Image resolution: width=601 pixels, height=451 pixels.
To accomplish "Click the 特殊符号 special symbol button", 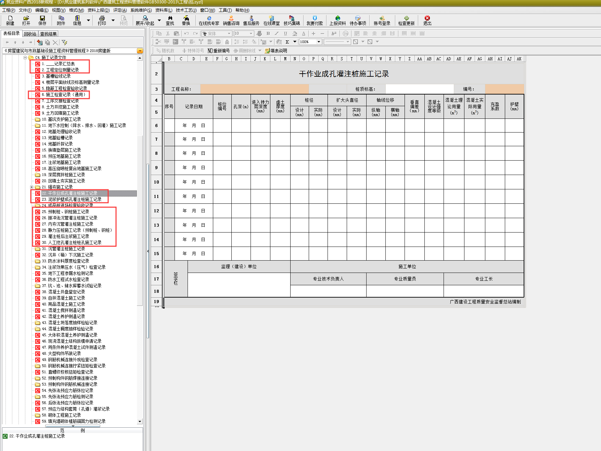I will (x=193, y=51).
